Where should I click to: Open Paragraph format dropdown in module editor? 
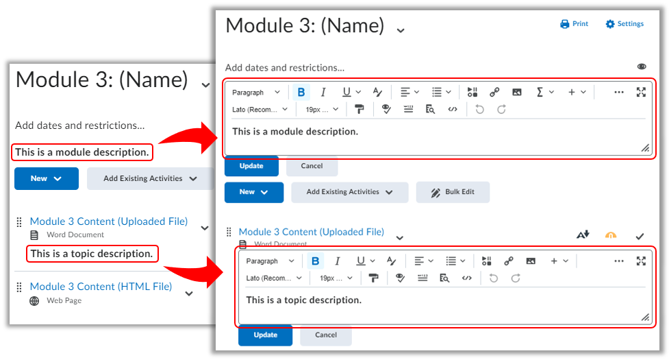pyautogui.click(x=256, y=93)
